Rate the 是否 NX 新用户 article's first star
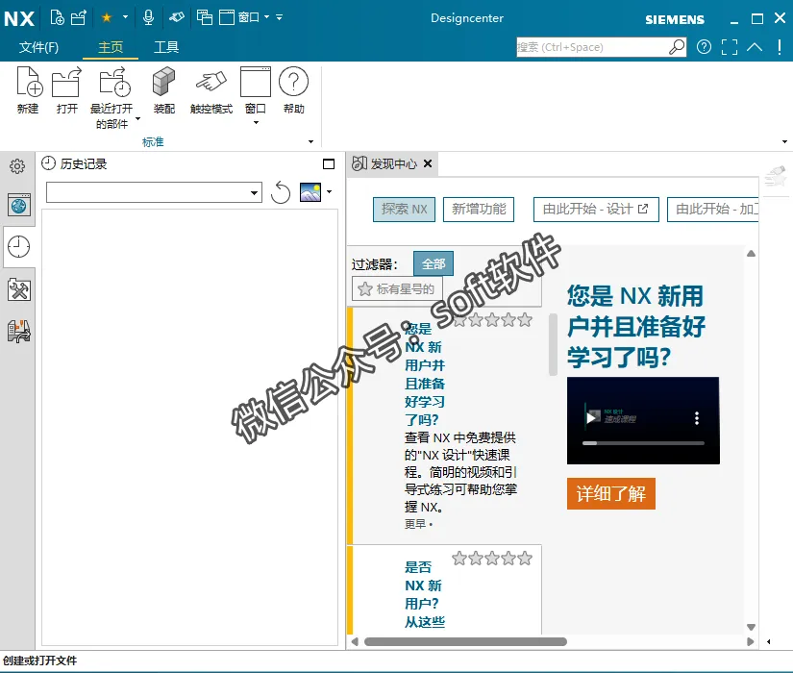The height and width of the screenshot is (673, 793). tap(459, 559)
